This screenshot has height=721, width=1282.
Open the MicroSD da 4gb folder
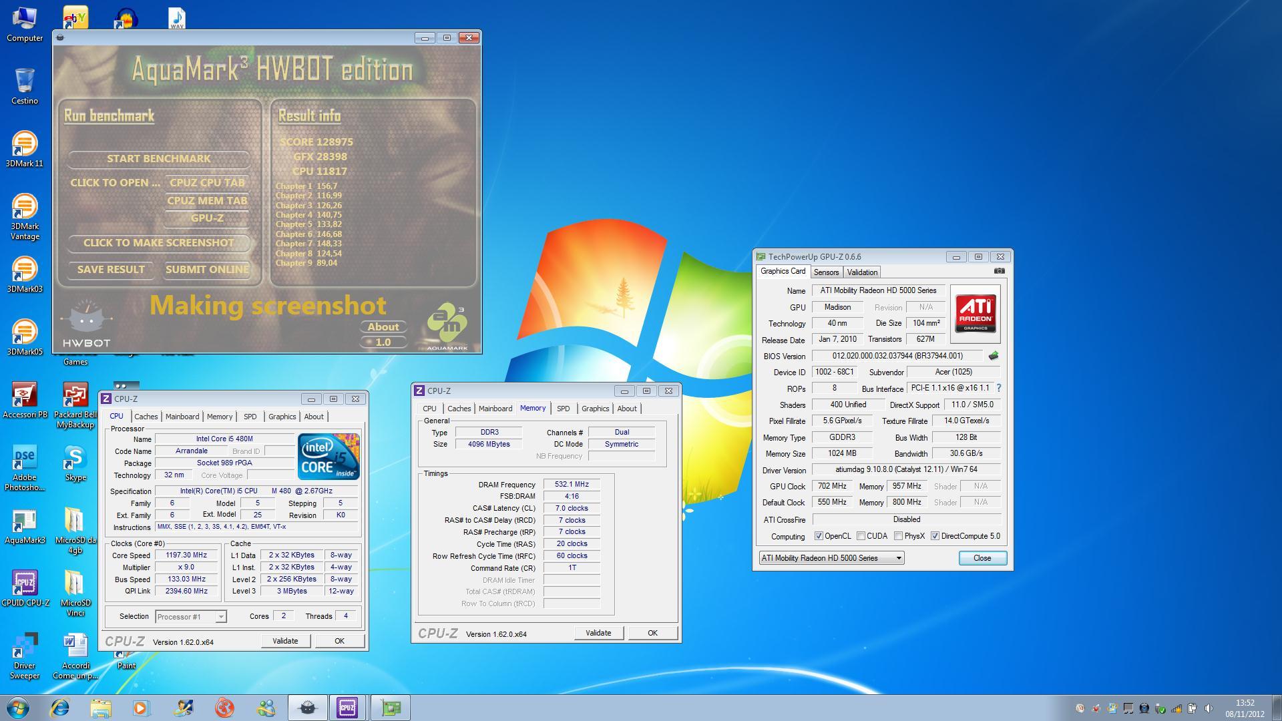tap(75, 531)
